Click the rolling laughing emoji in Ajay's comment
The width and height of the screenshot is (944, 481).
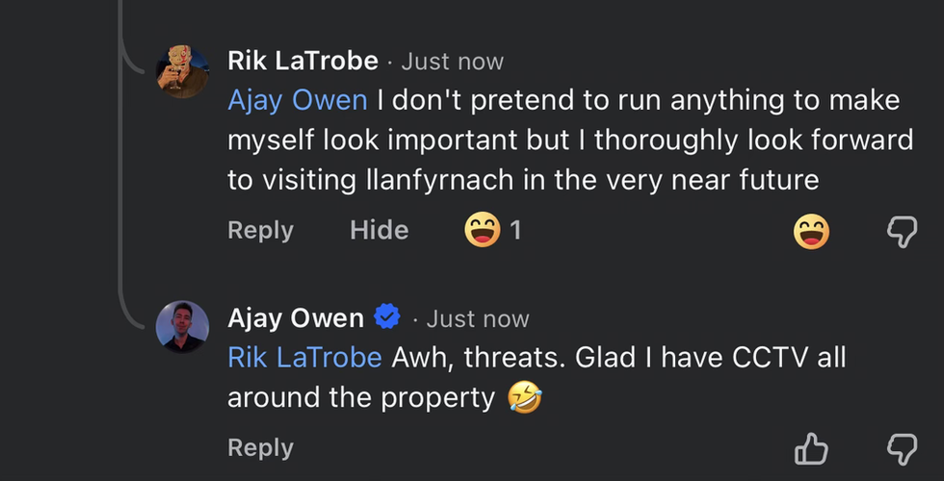pos(524,396)
